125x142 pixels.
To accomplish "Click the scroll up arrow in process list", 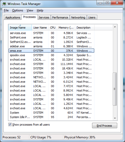I will click(115, 27).
